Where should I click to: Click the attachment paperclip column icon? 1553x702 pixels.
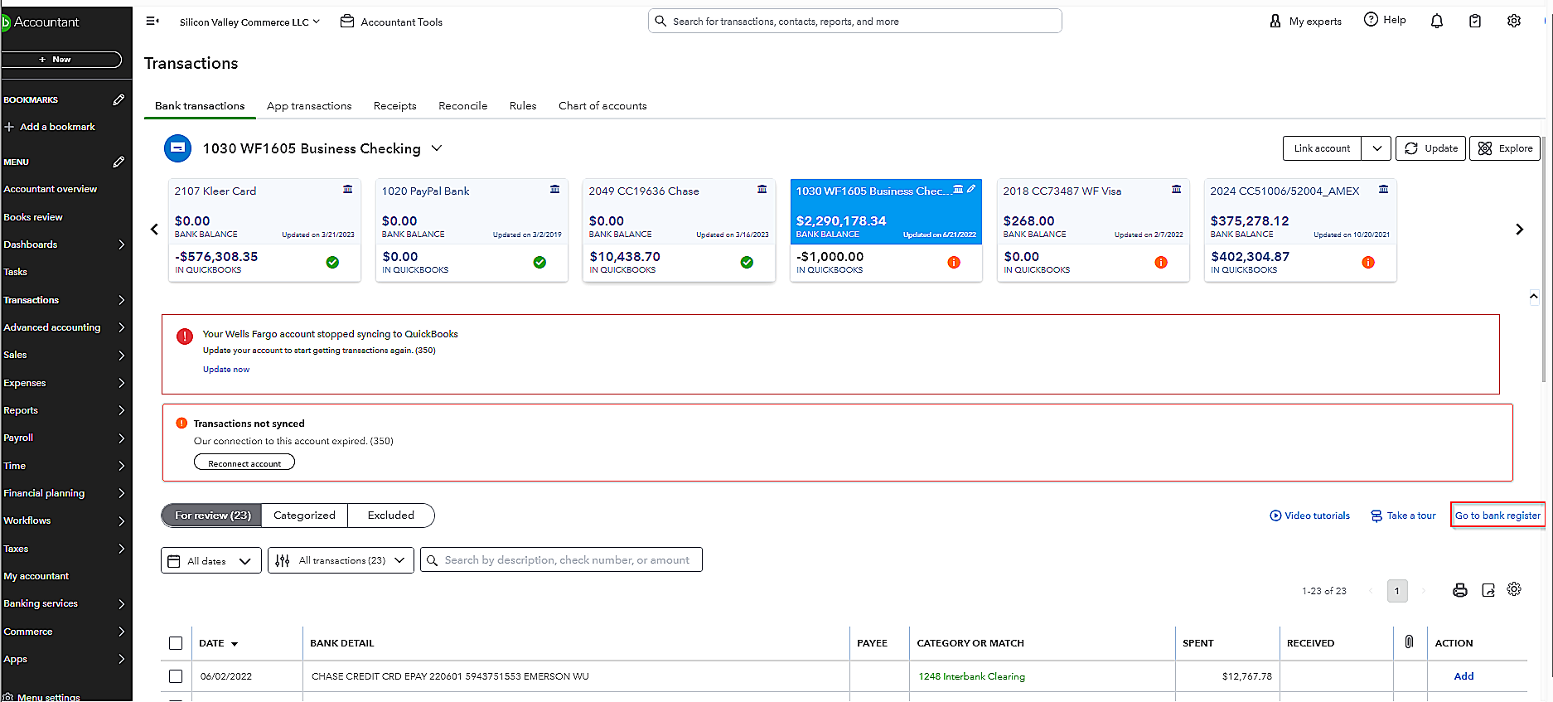1409,641
